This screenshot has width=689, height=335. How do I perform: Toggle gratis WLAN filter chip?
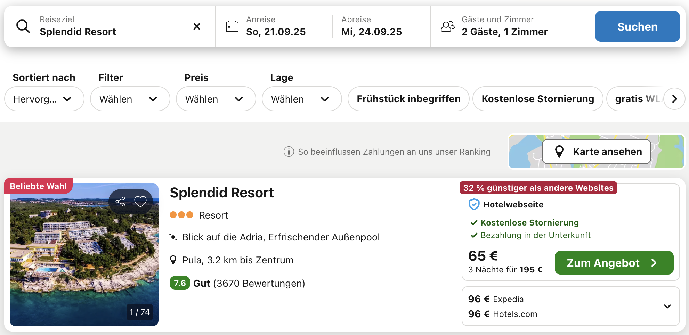tap(635, 99)
